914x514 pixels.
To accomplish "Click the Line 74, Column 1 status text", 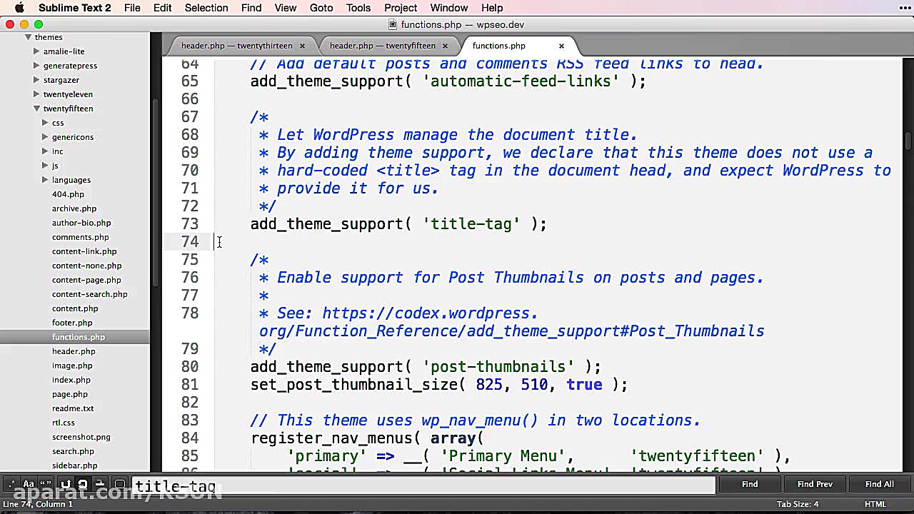I will coord(39,504).
